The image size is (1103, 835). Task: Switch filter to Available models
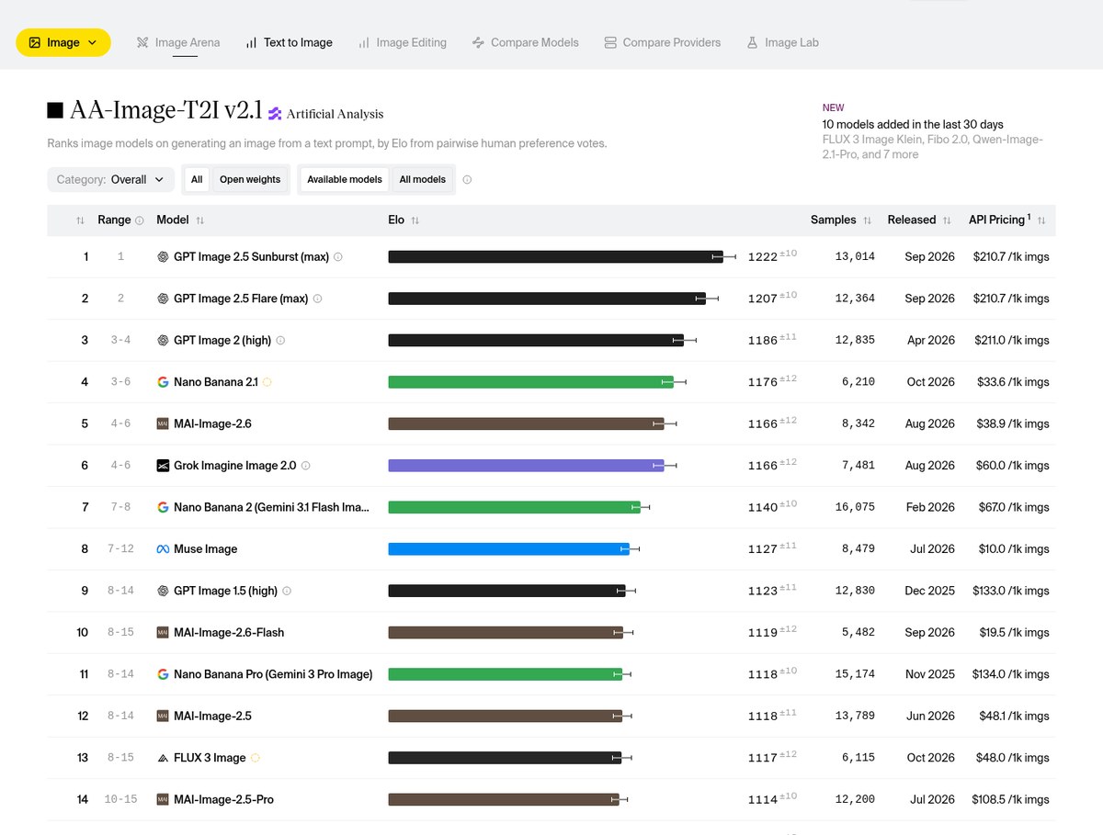point(345,179)
